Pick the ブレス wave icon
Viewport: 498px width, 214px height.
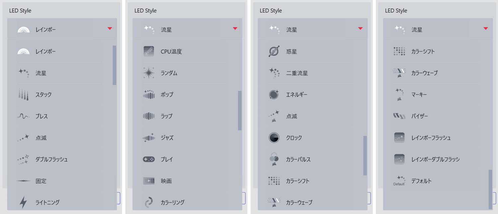tap(23, 116)
